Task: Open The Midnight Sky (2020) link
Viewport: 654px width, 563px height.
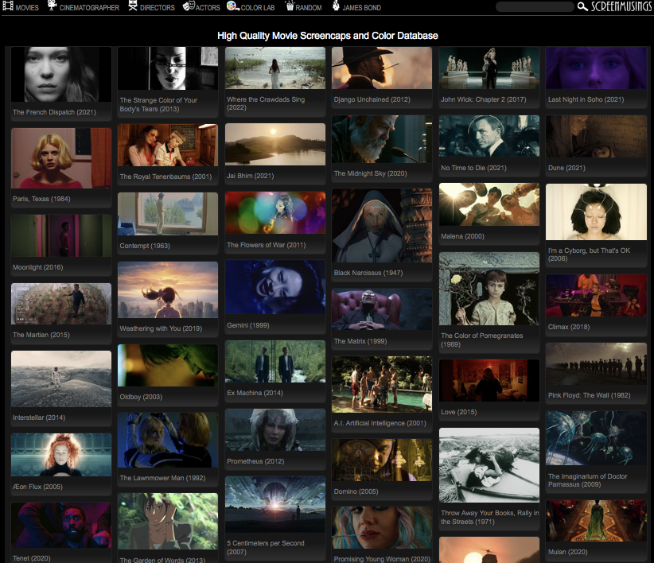Action: coord(371,173)
